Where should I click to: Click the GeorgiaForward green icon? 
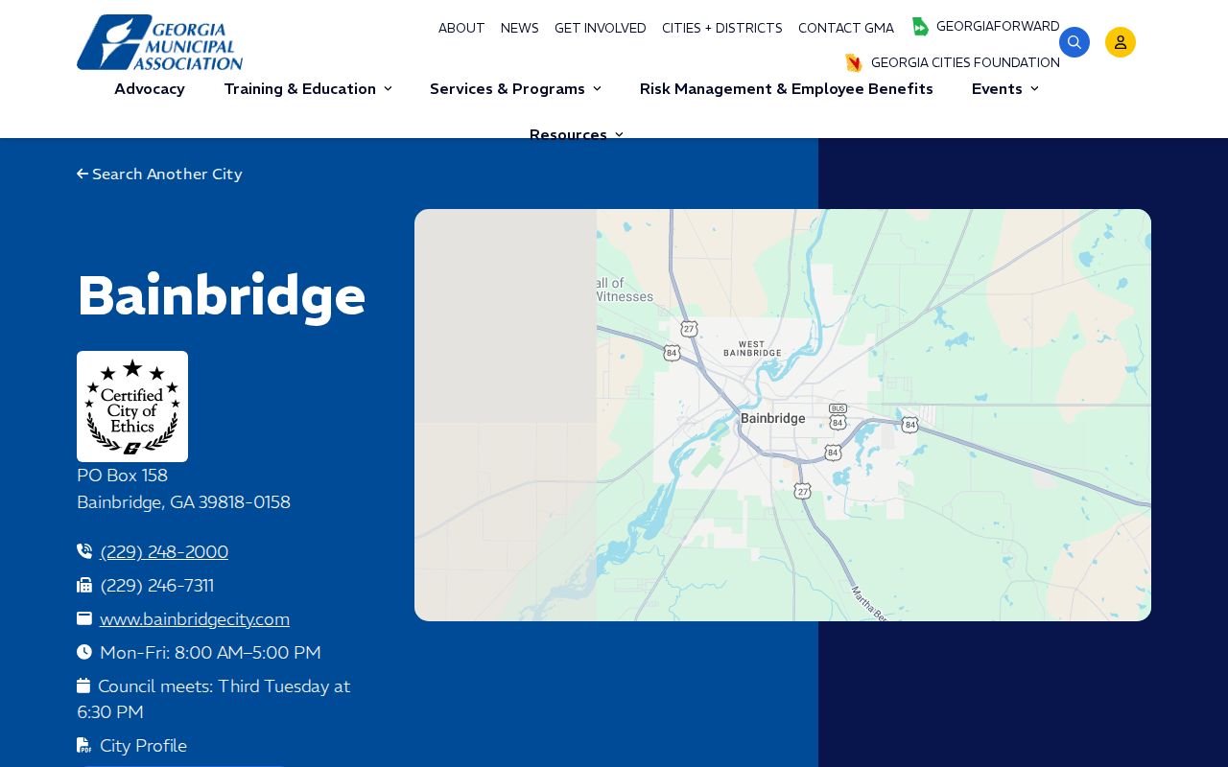tap(920, 27)
